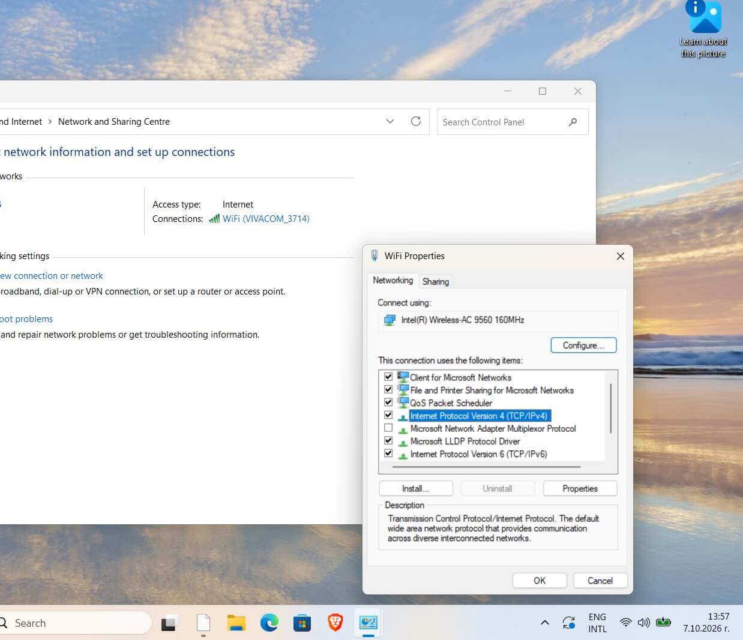This screenshot has height=640, width=743.
Task: Uncheck the Microsoft LLDP Protocol Driver checkbox
Action: [x=388, y=441]
